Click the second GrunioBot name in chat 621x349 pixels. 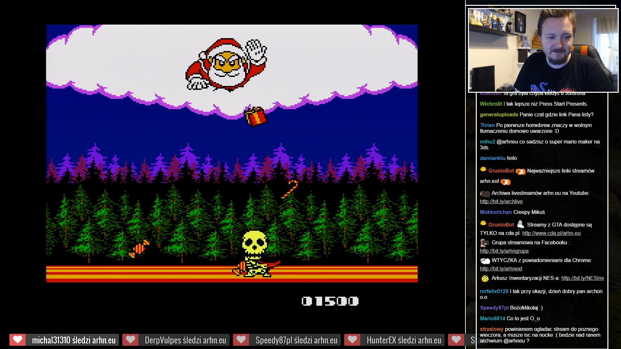click(501, 225)
